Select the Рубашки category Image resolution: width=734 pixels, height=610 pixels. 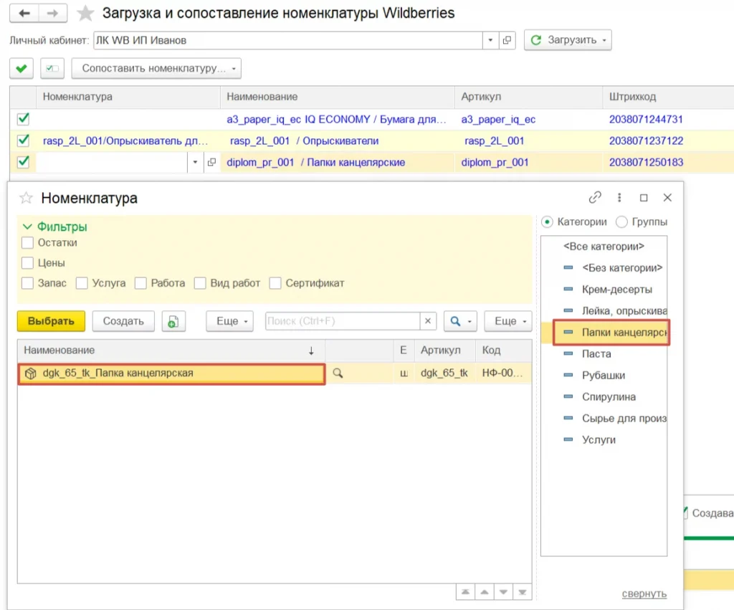pos(603,376)
